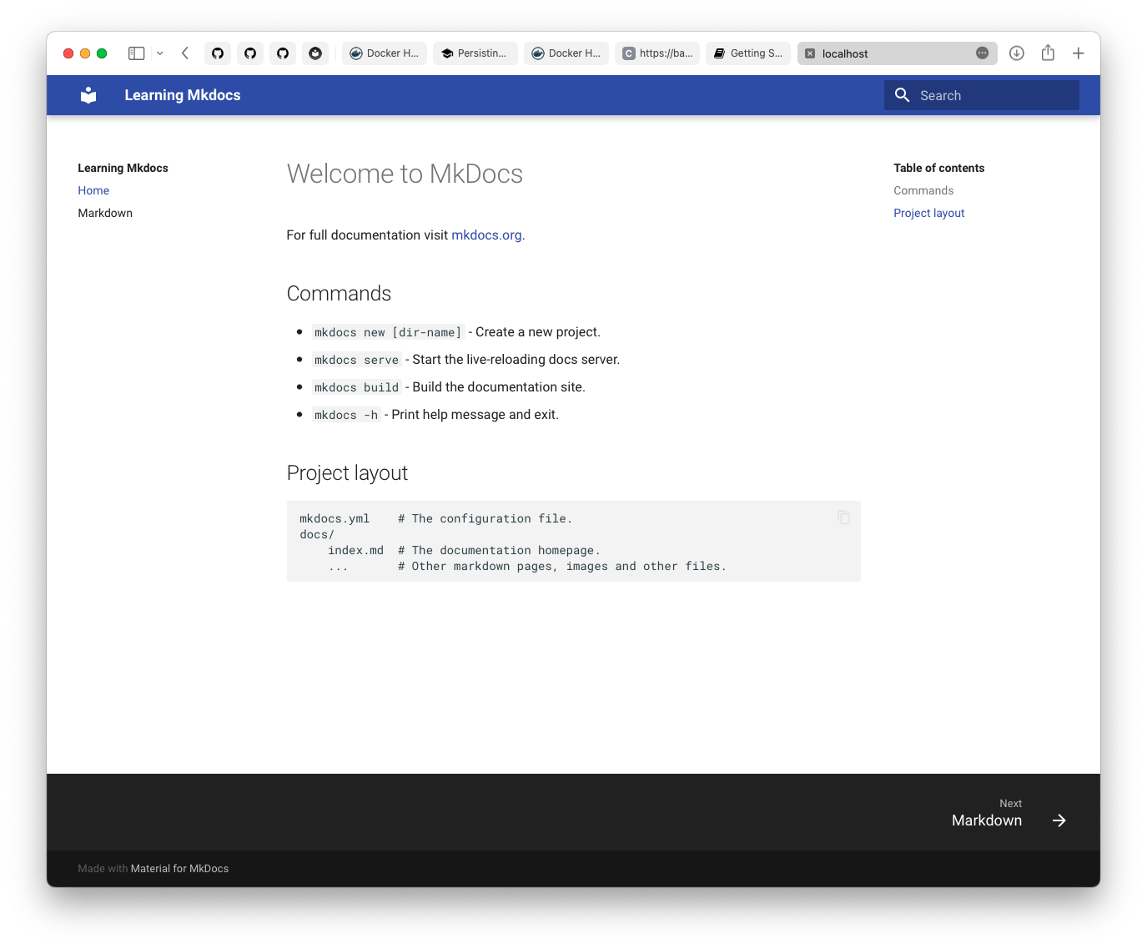Open Markdown page in left navigation
The width and height of the screenshot is (1147, 949).
click(x=105, y=213)
